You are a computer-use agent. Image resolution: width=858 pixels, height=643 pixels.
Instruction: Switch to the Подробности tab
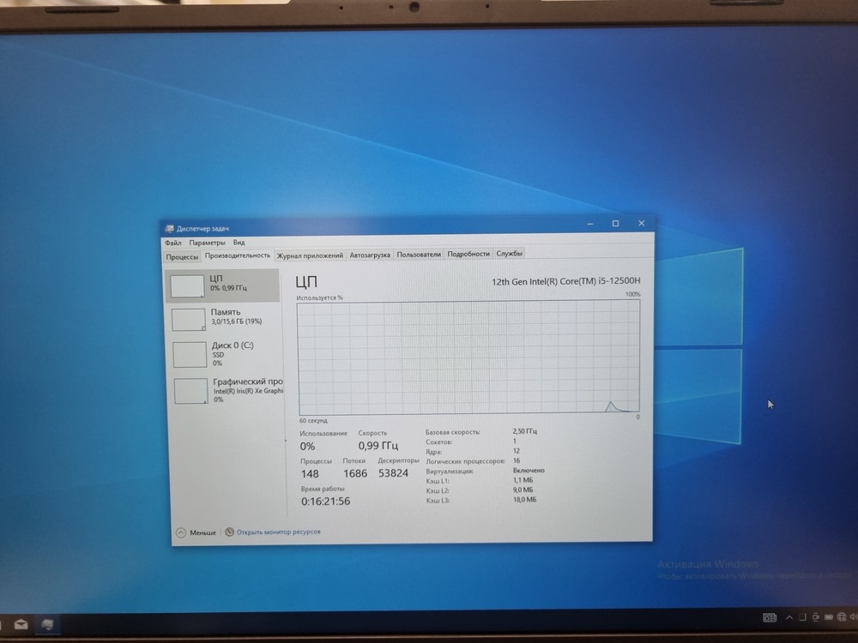468,254
